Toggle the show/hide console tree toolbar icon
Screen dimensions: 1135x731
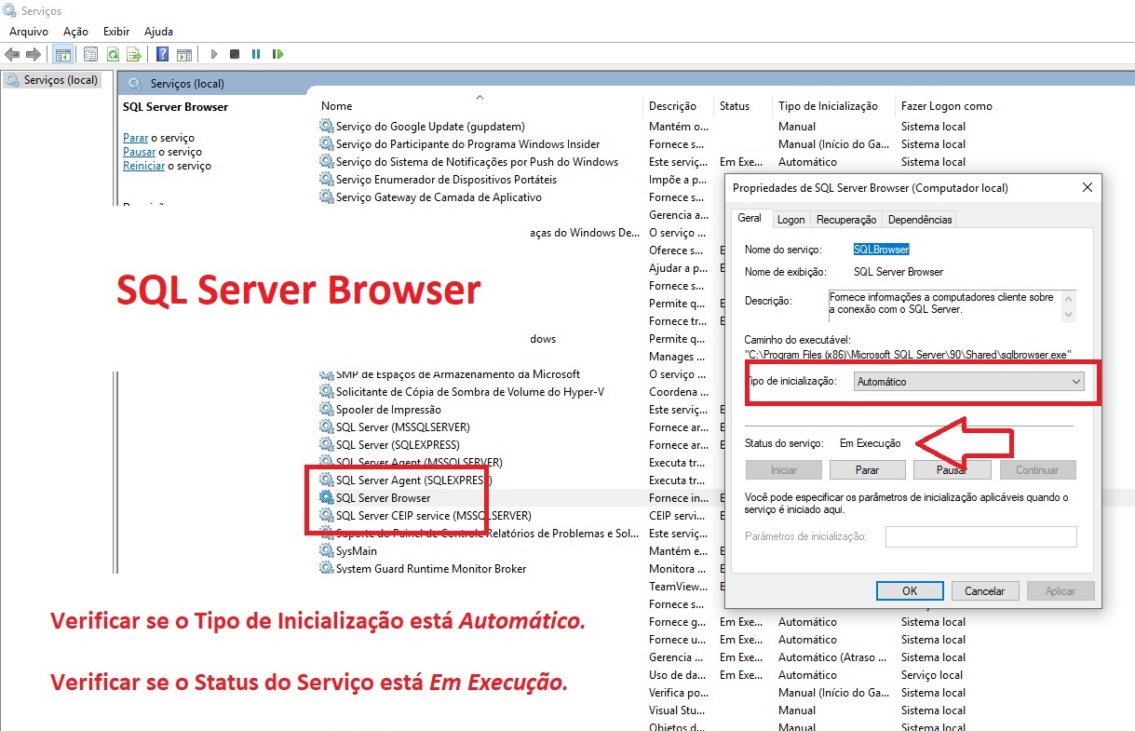(x=62, y=54)
